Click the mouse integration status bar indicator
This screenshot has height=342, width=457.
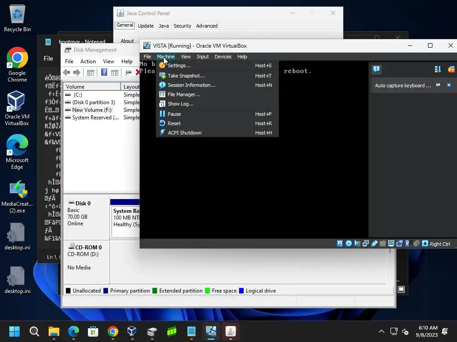(416, 244)
